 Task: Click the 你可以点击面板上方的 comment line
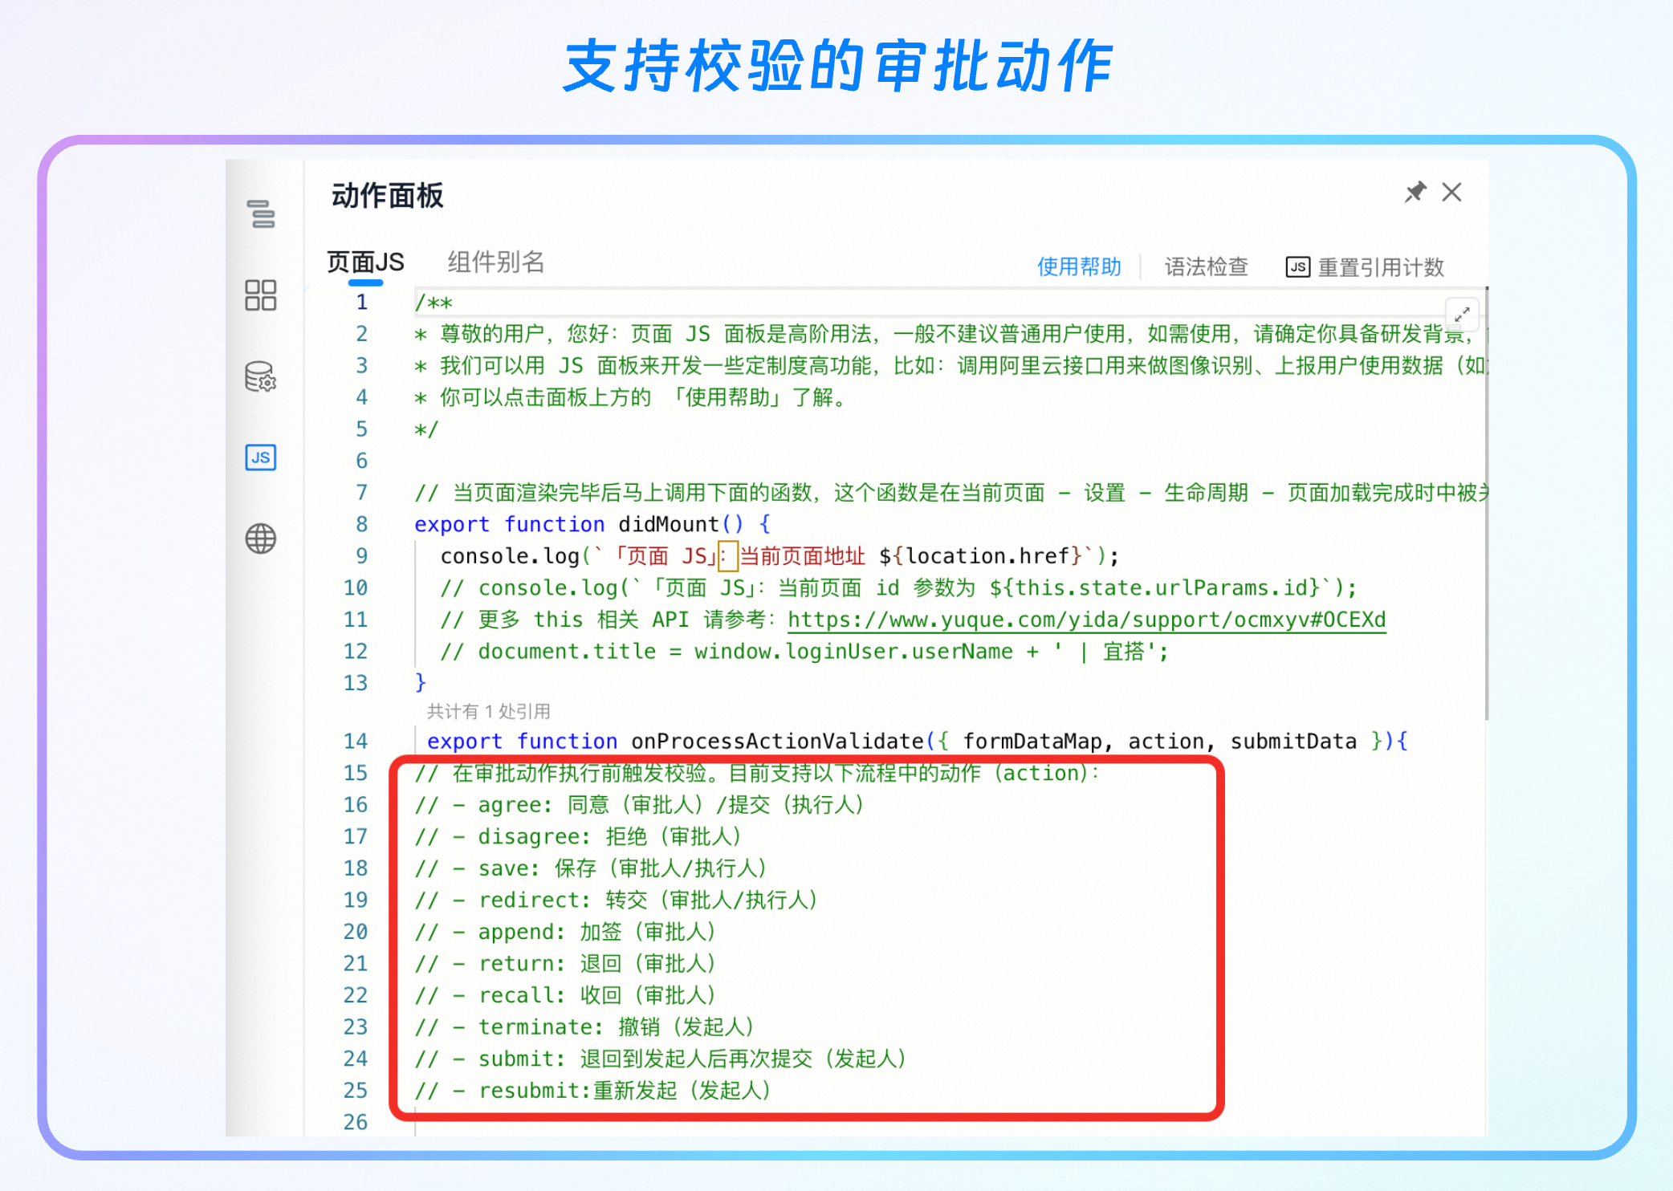pyautogui.click(x=631, y=397)
